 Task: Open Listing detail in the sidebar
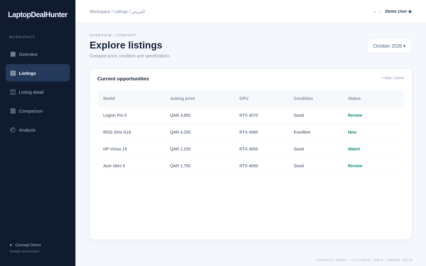point(38,92)
